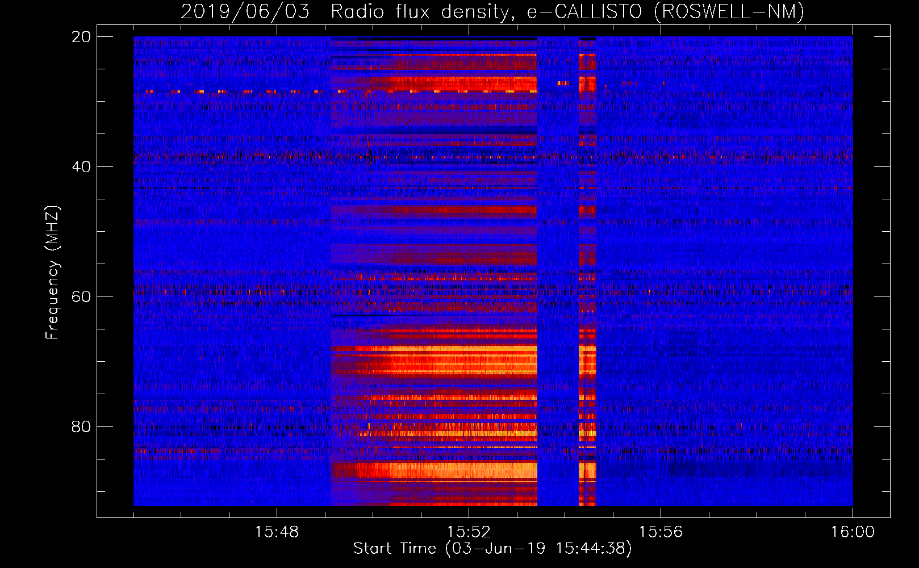This screenshot has width=919, height=568.
Task: Click the plot title 'Radio flux density, e-CALLISTO (ROSWELL-NM)'
Action: (567, 11)
